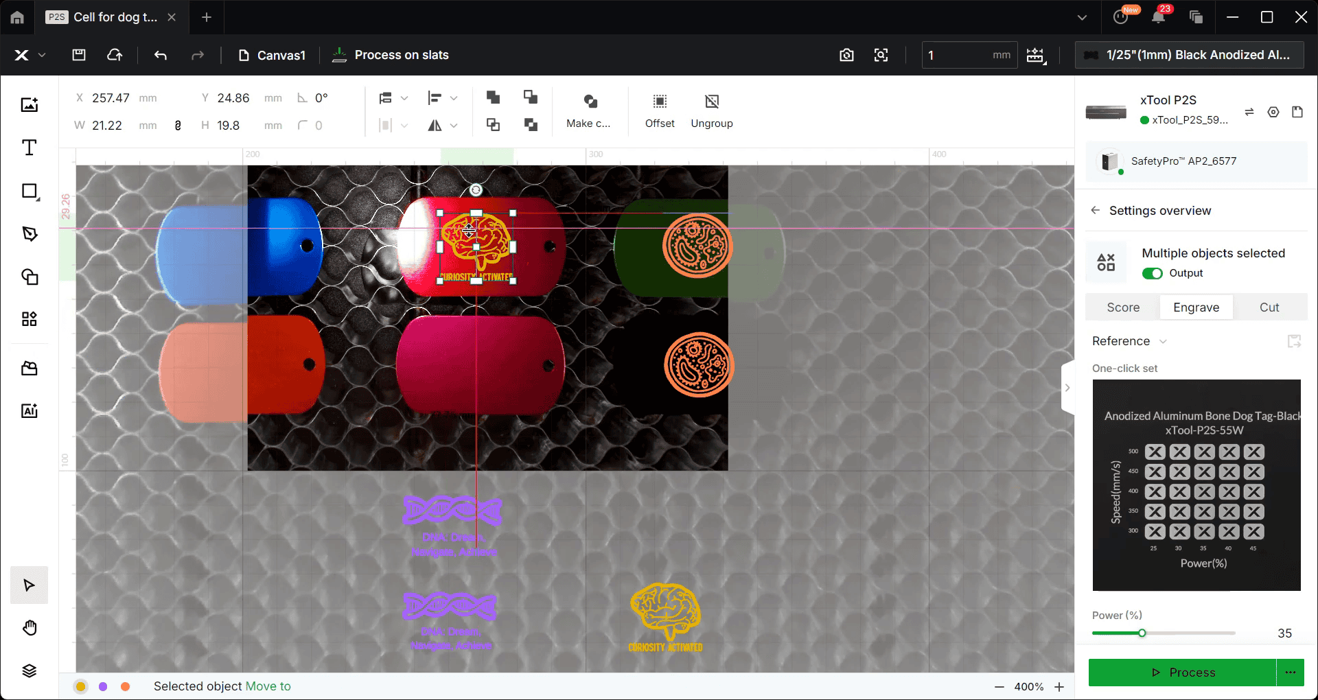
Task: Select the orange layer color dot
Action: pos(125,686)
